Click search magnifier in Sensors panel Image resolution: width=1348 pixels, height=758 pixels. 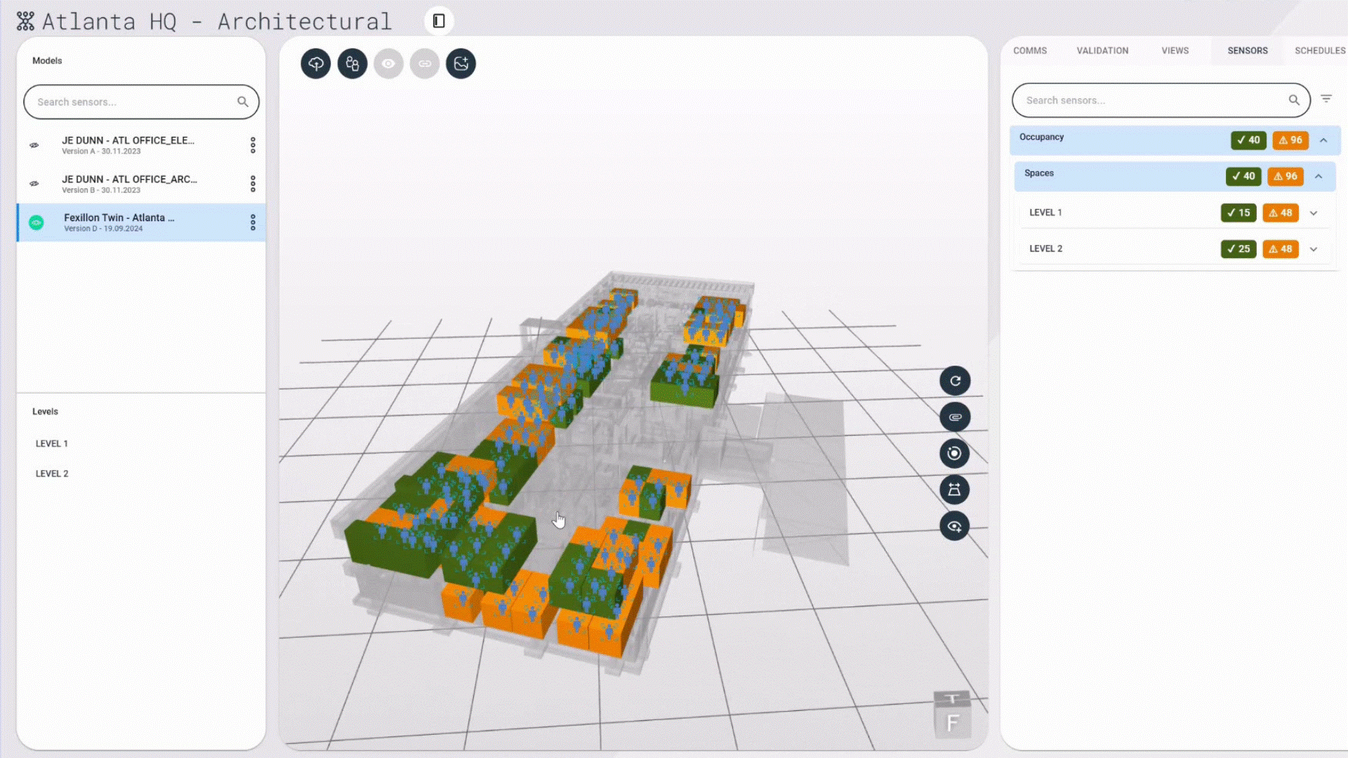click(x=1294, y=100)
